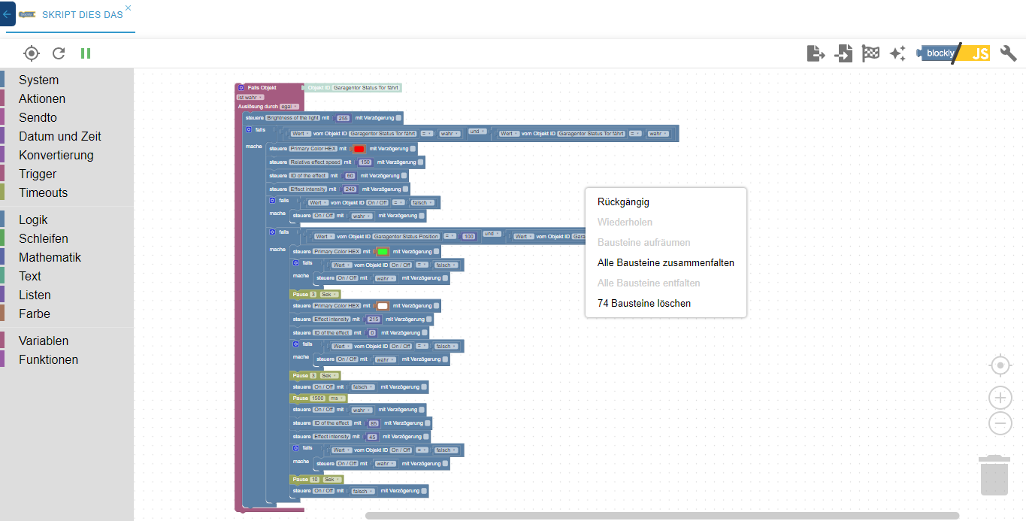This screenshot has width=1026, height=521.
Task: Choose Rückgängig in the context menu
Action: tap(666, 201)
